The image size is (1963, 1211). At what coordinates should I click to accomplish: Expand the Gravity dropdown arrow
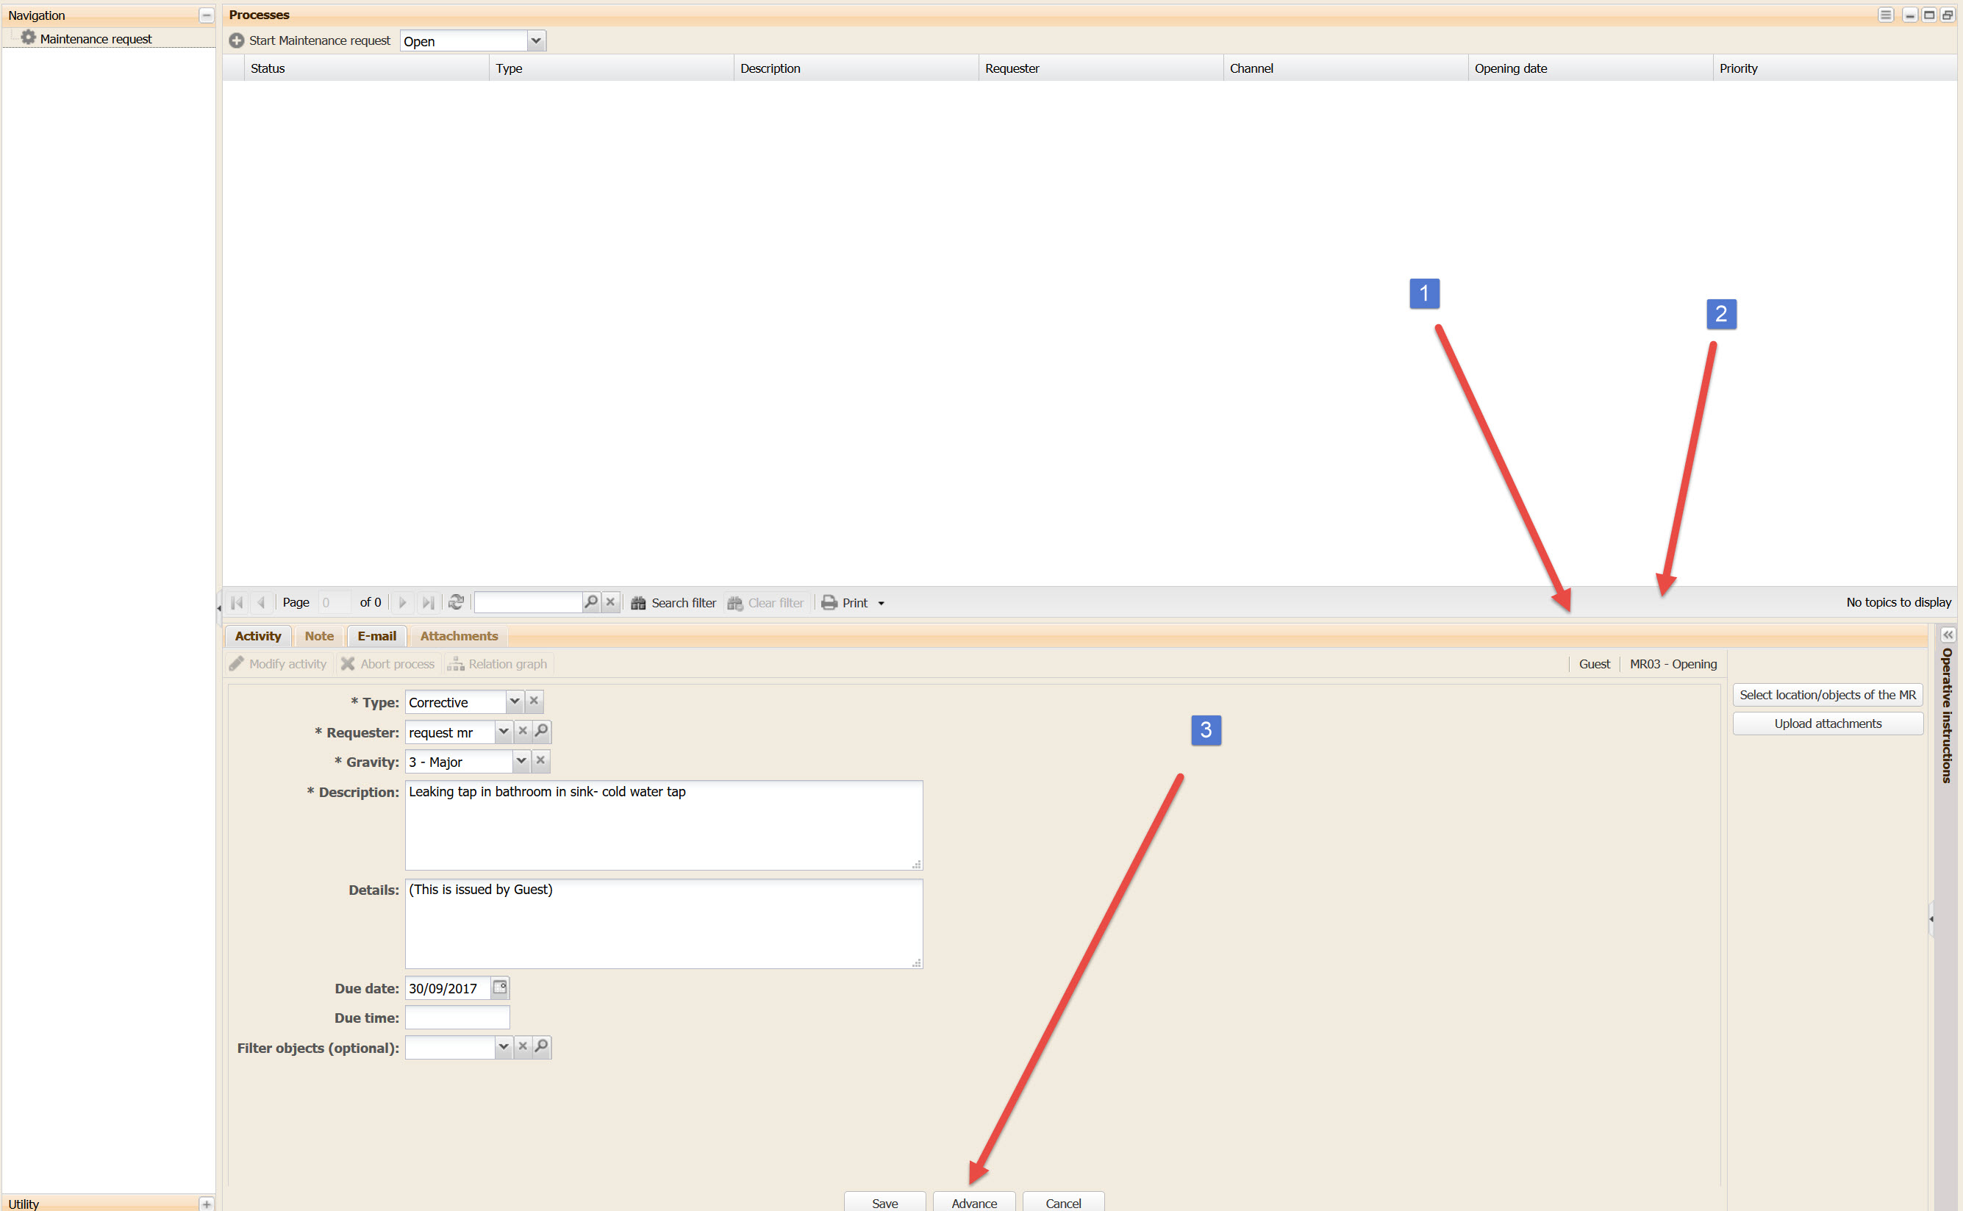pyautogui.click(x=521, y=761)
